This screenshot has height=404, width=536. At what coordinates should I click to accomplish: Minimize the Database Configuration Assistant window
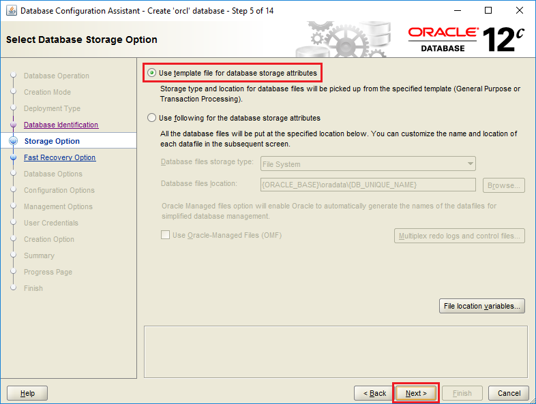click(x=458, y=11)
